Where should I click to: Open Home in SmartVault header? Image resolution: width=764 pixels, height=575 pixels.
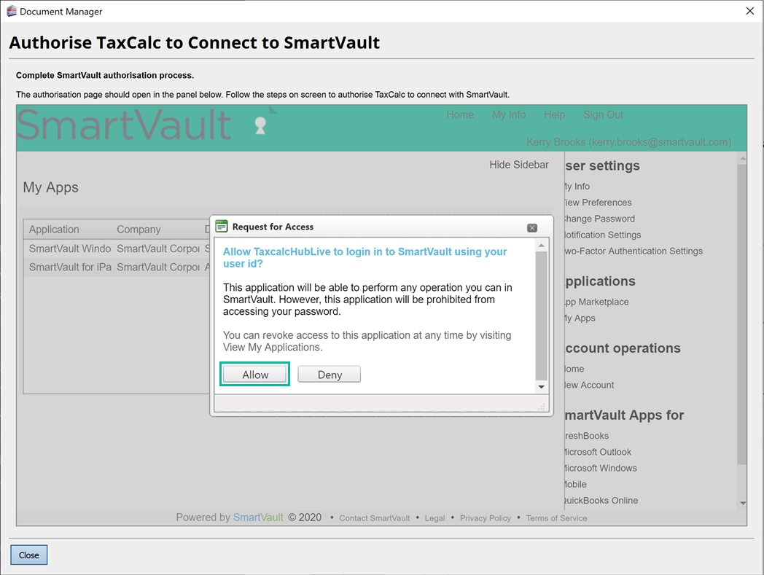(460, 114)
